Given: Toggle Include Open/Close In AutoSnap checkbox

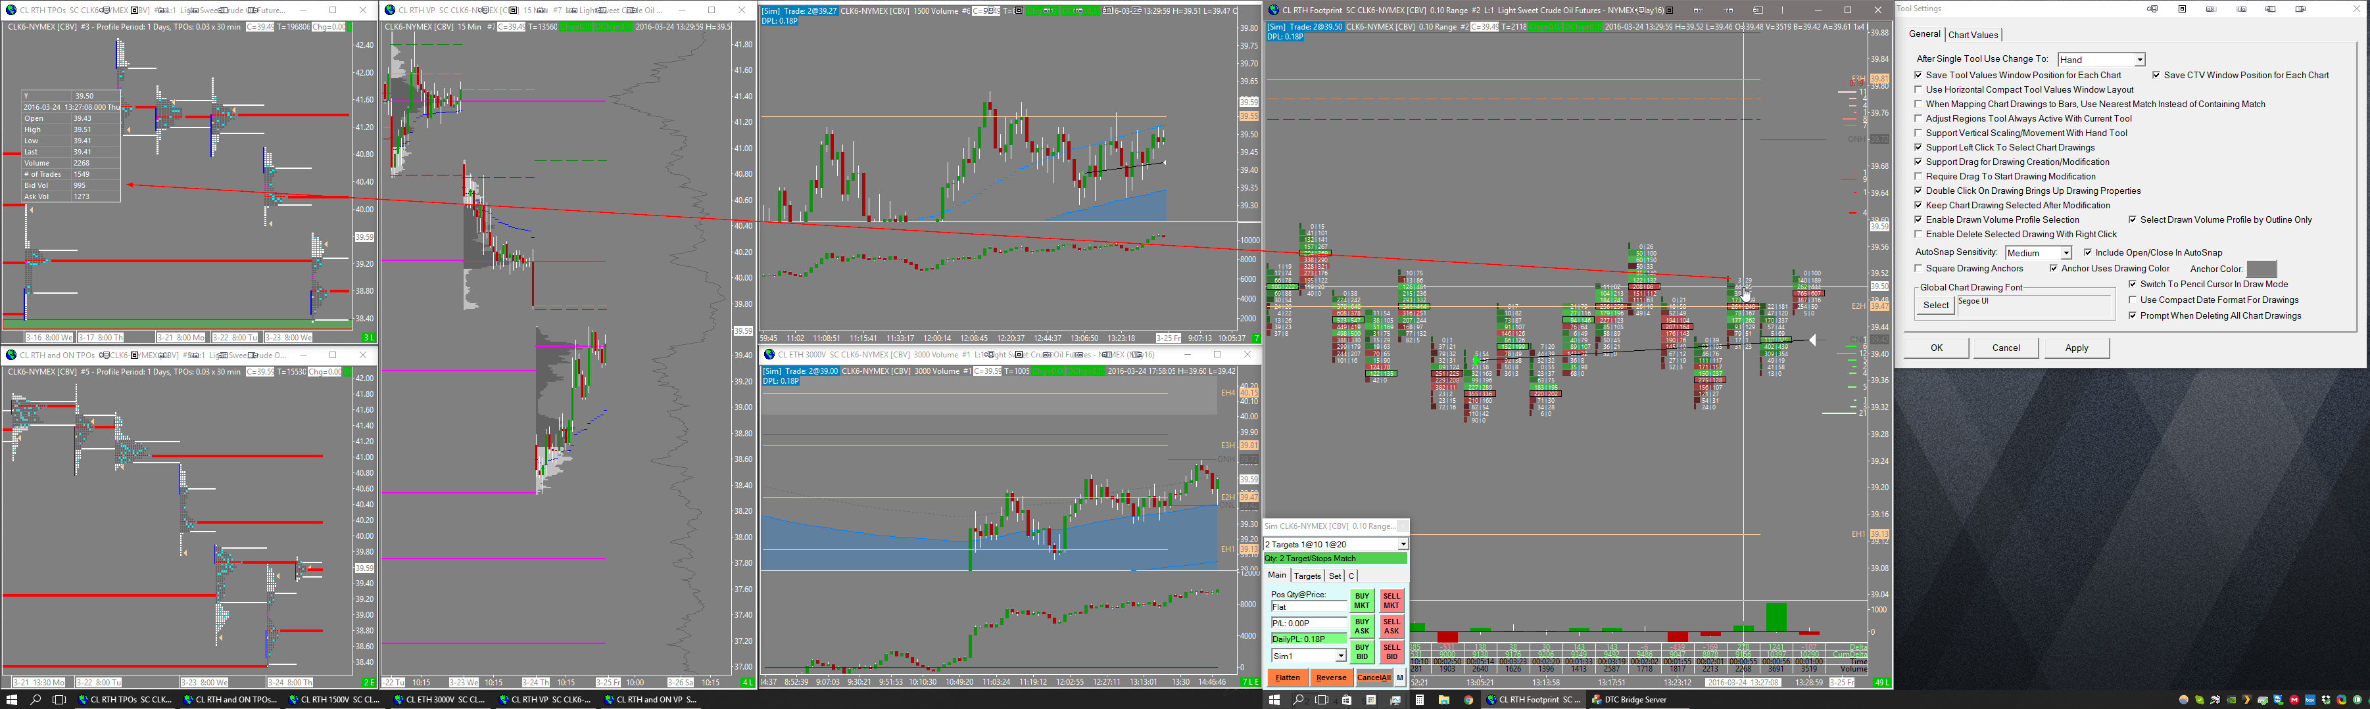Looking at the screenshot, I should pos(2089,253).
